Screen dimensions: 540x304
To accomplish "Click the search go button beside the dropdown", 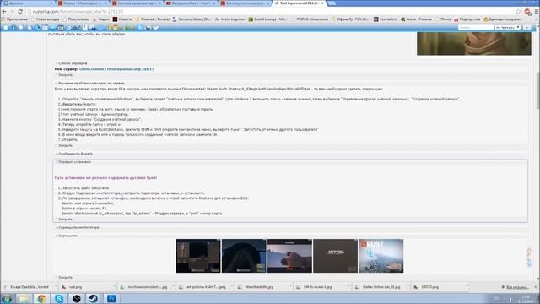I will pos(526,27).
